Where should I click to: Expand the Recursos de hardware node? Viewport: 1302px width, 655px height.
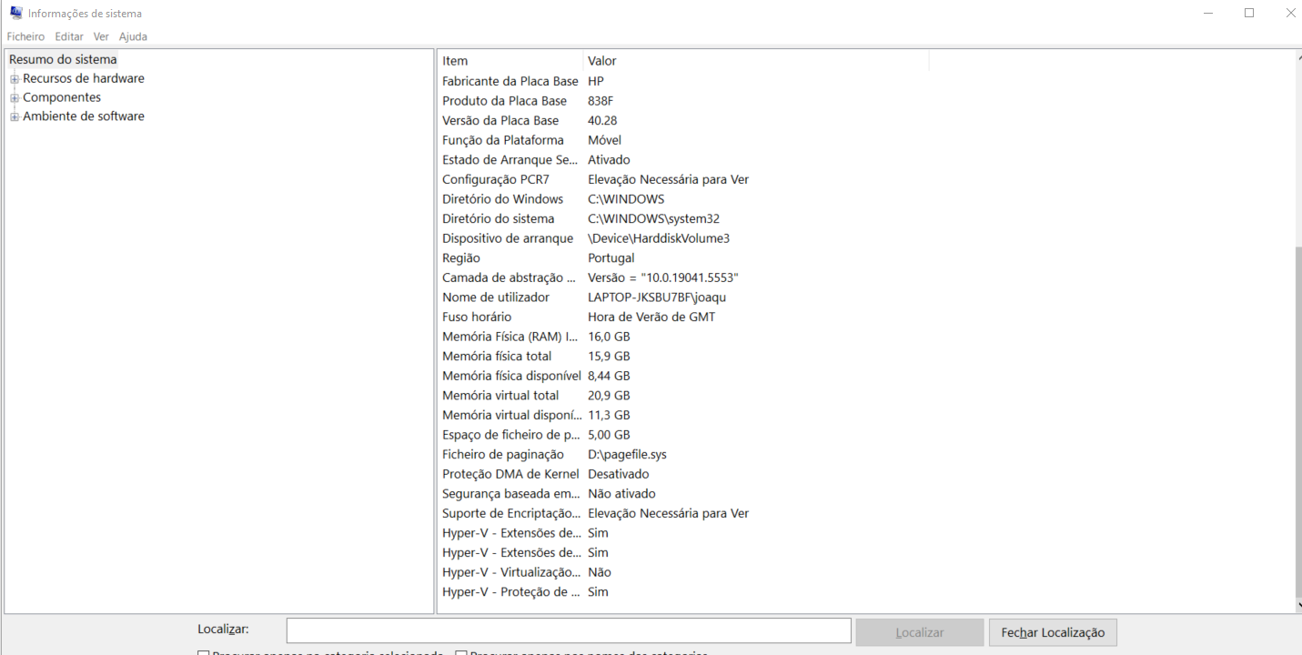(x=15, y=79)
